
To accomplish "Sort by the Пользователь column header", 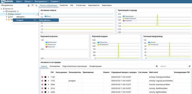I will pos(75,72).
